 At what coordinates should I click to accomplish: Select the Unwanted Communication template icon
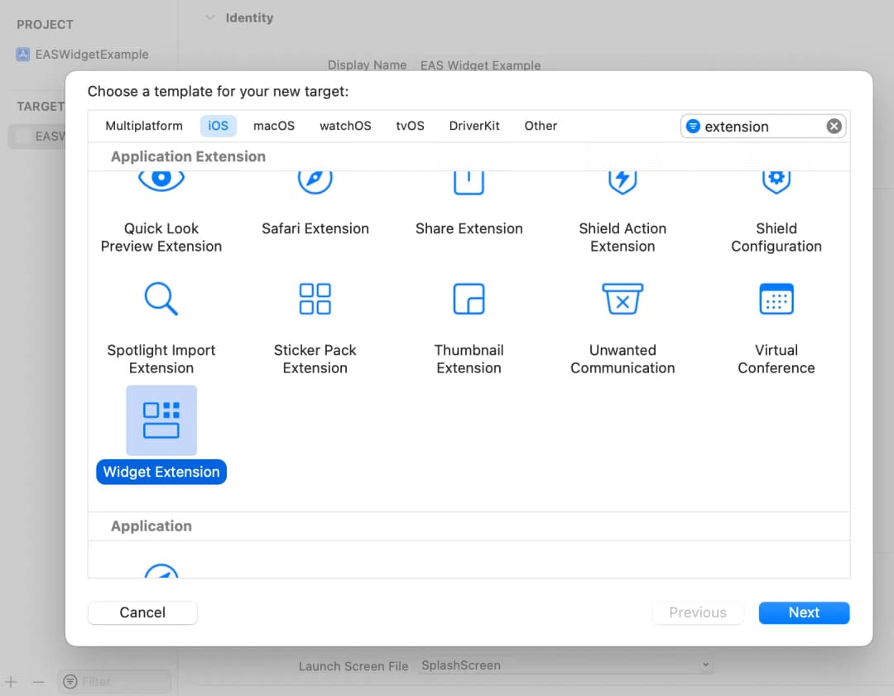coord(622,299)
